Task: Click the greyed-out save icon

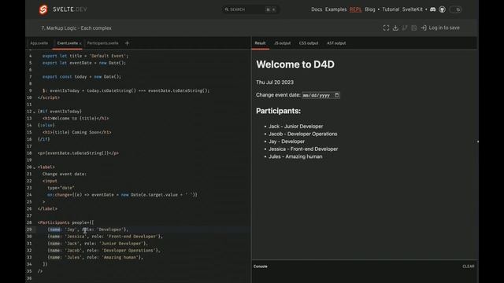Action: tap(414, 28)
